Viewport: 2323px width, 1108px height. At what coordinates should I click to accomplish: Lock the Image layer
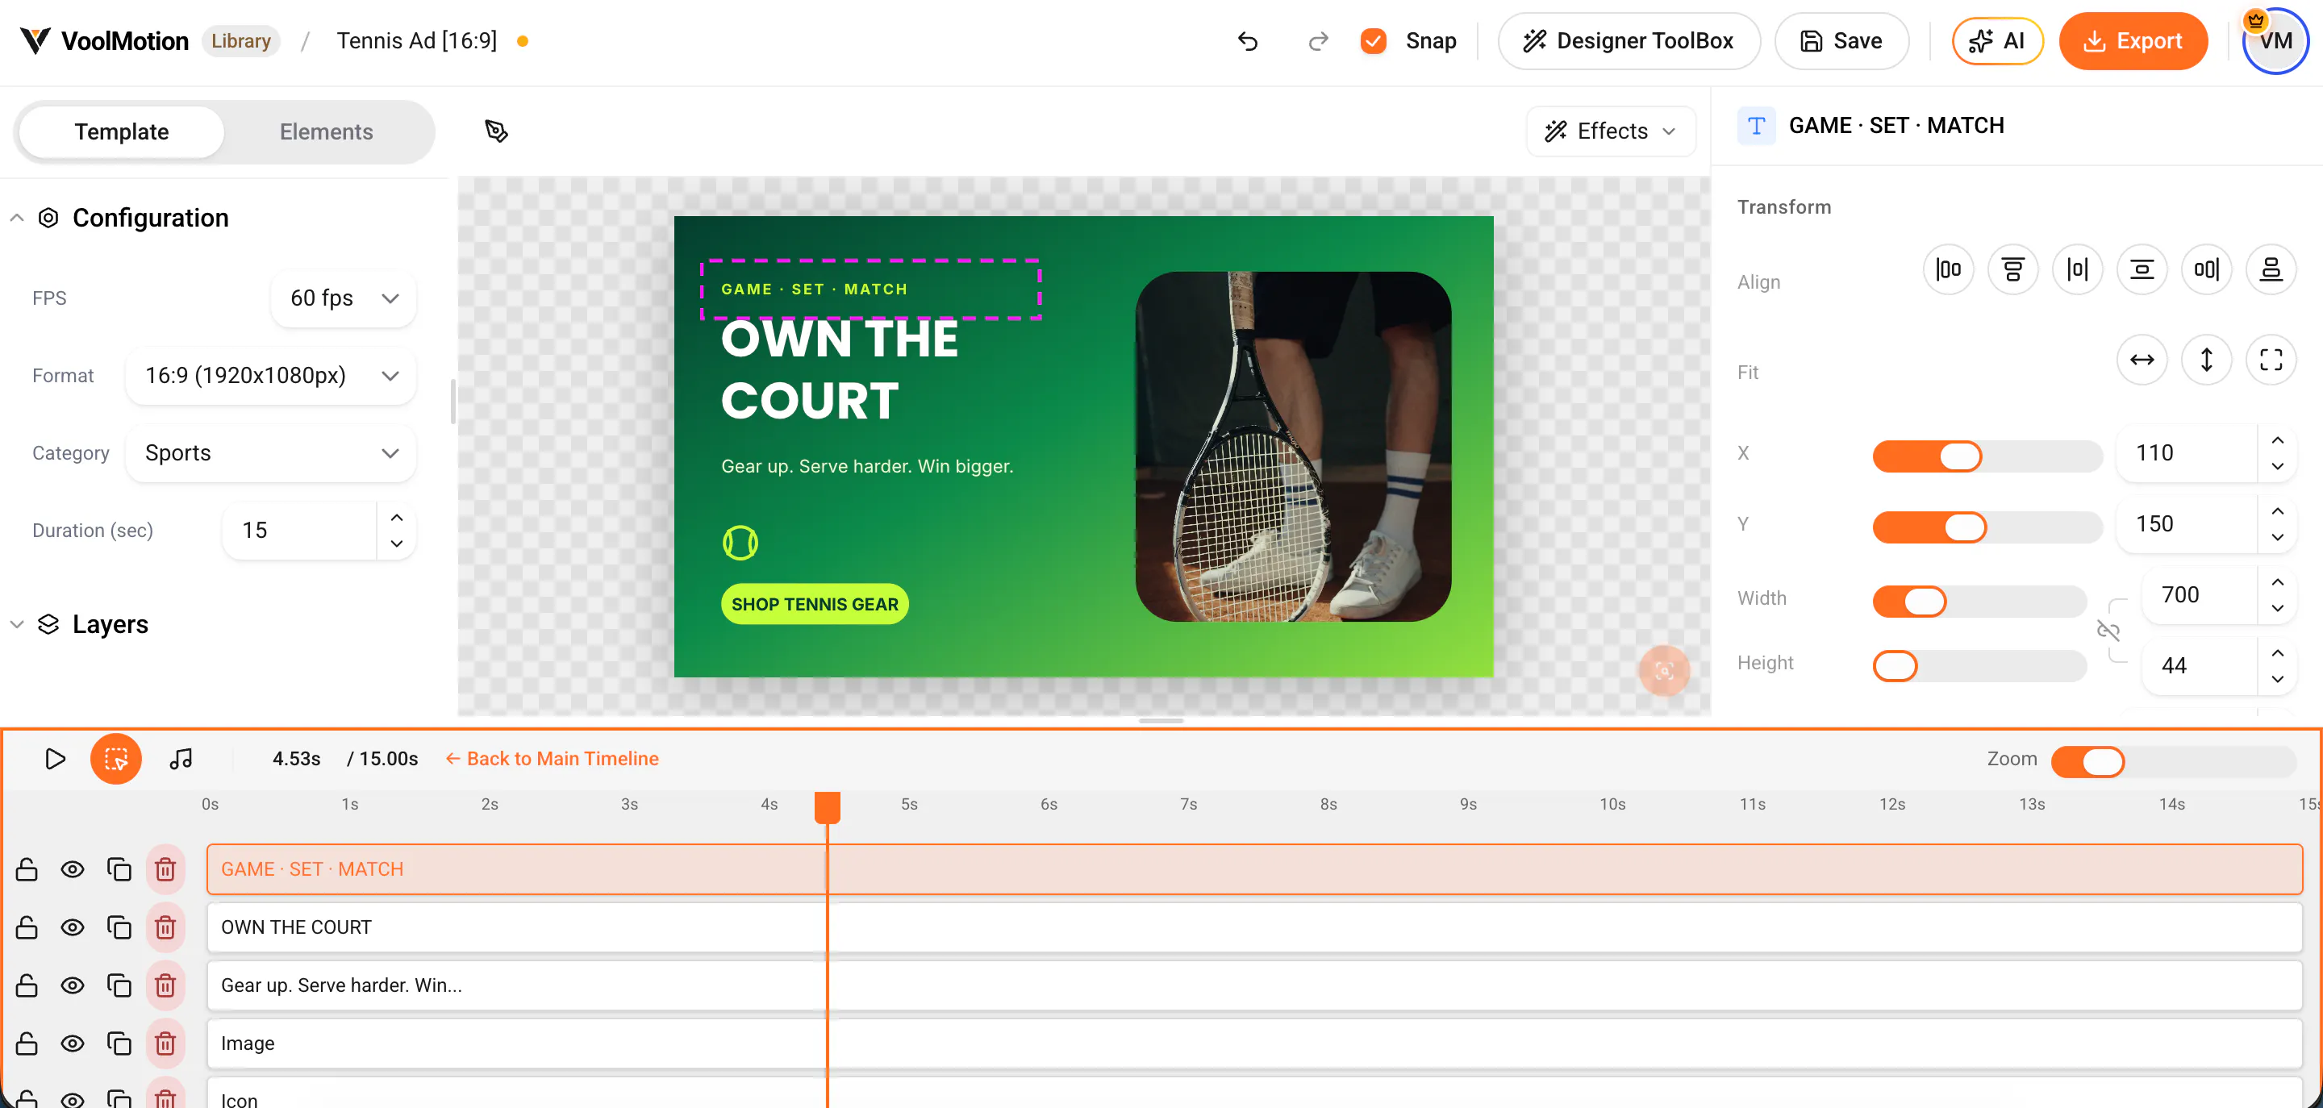(27, 1043)
